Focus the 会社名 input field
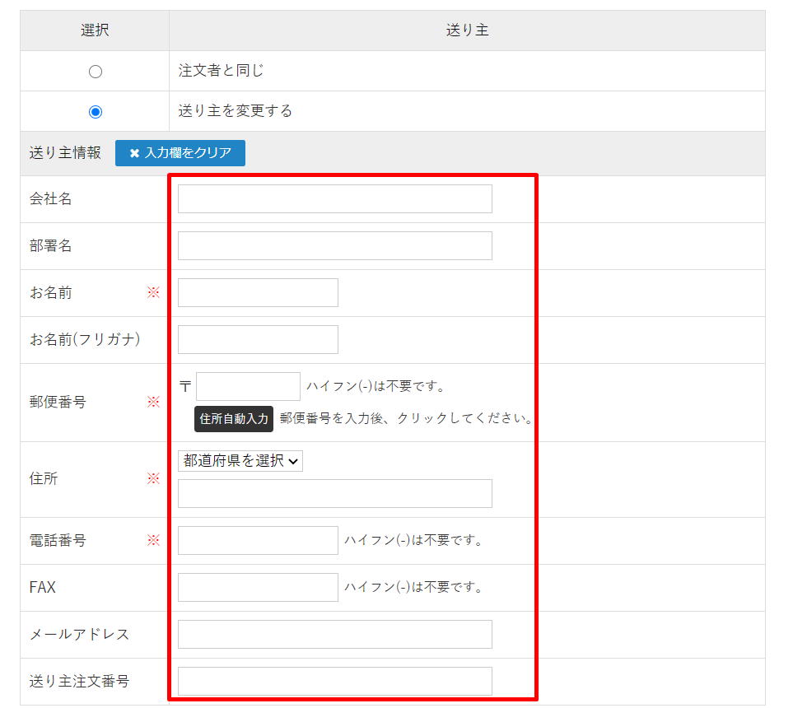The width and height of the screenshot is (807, 708). tap(334, 199)
